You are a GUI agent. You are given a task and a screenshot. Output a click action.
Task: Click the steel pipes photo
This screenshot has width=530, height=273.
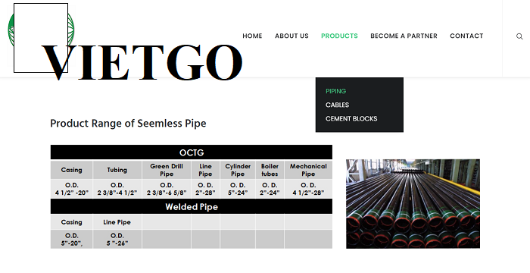tap(413, 204)
